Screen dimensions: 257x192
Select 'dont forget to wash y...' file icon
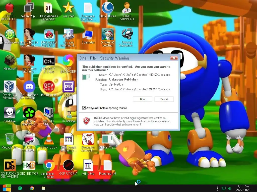click(x=68, y=143)
